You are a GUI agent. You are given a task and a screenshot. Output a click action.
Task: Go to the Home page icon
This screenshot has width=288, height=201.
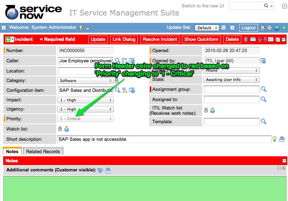(263, 28)
